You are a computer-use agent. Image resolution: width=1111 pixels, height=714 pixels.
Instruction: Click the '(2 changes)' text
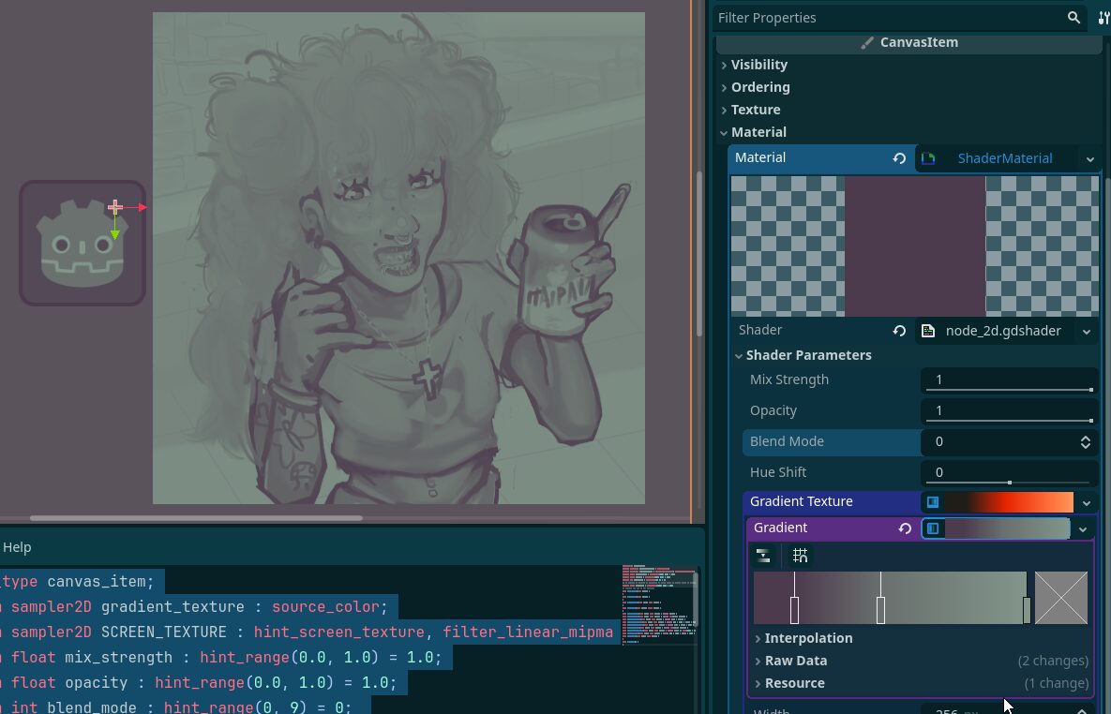coord(1053,661)
